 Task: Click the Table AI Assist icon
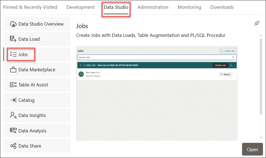(13, 85)
